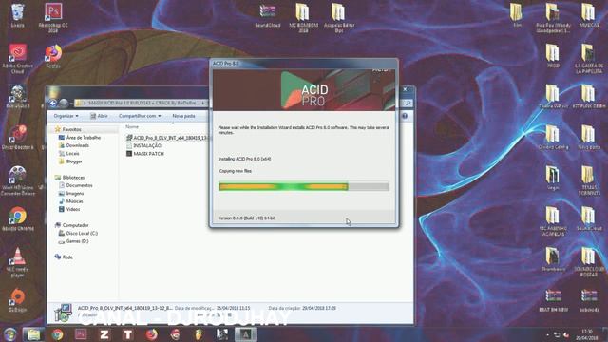Screen dimensions: 608x342
Task: Select Rede in the navigation pane
Action: click(x=64, y=256)
